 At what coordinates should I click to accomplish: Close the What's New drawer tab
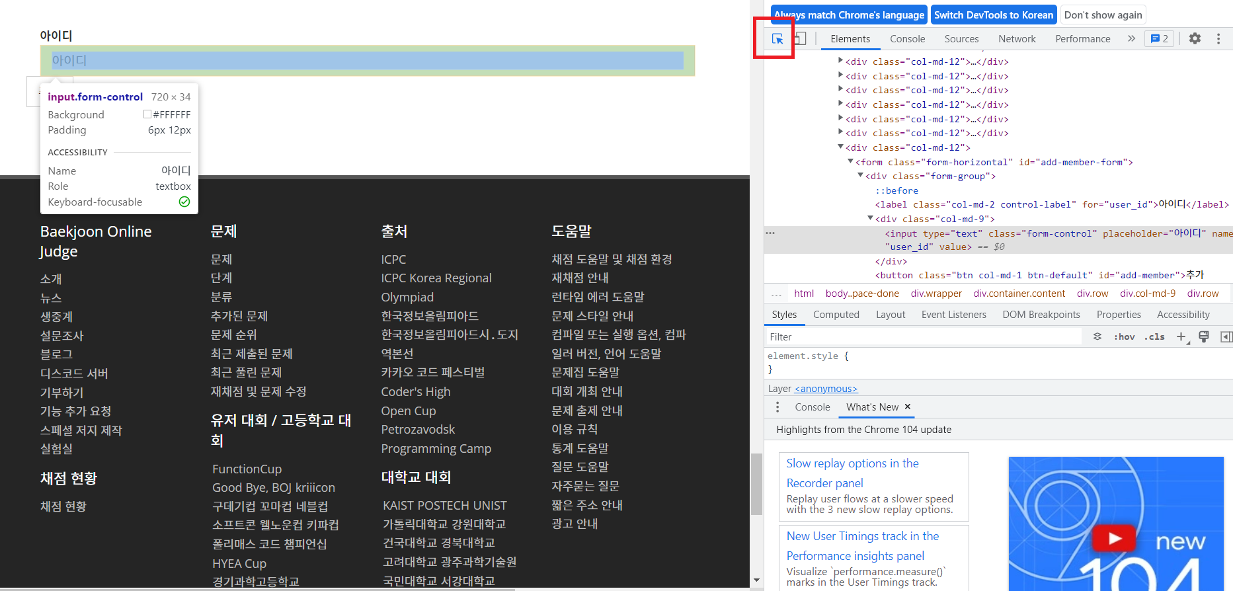pos(908,407)
